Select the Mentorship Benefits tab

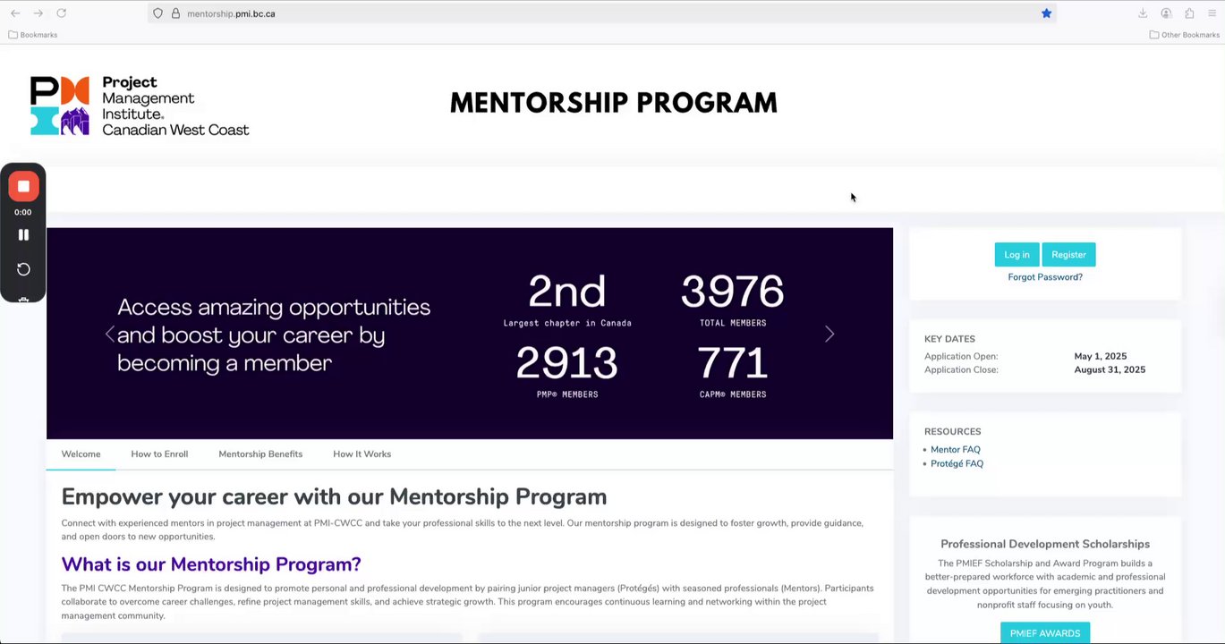pyautogui.click(x=260, y=454)
